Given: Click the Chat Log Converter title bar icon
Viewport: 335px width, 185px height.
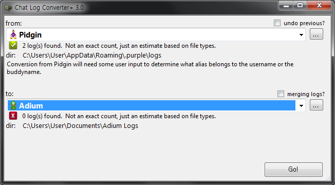Looking at the screenshot, I should (x=8, y=8).
